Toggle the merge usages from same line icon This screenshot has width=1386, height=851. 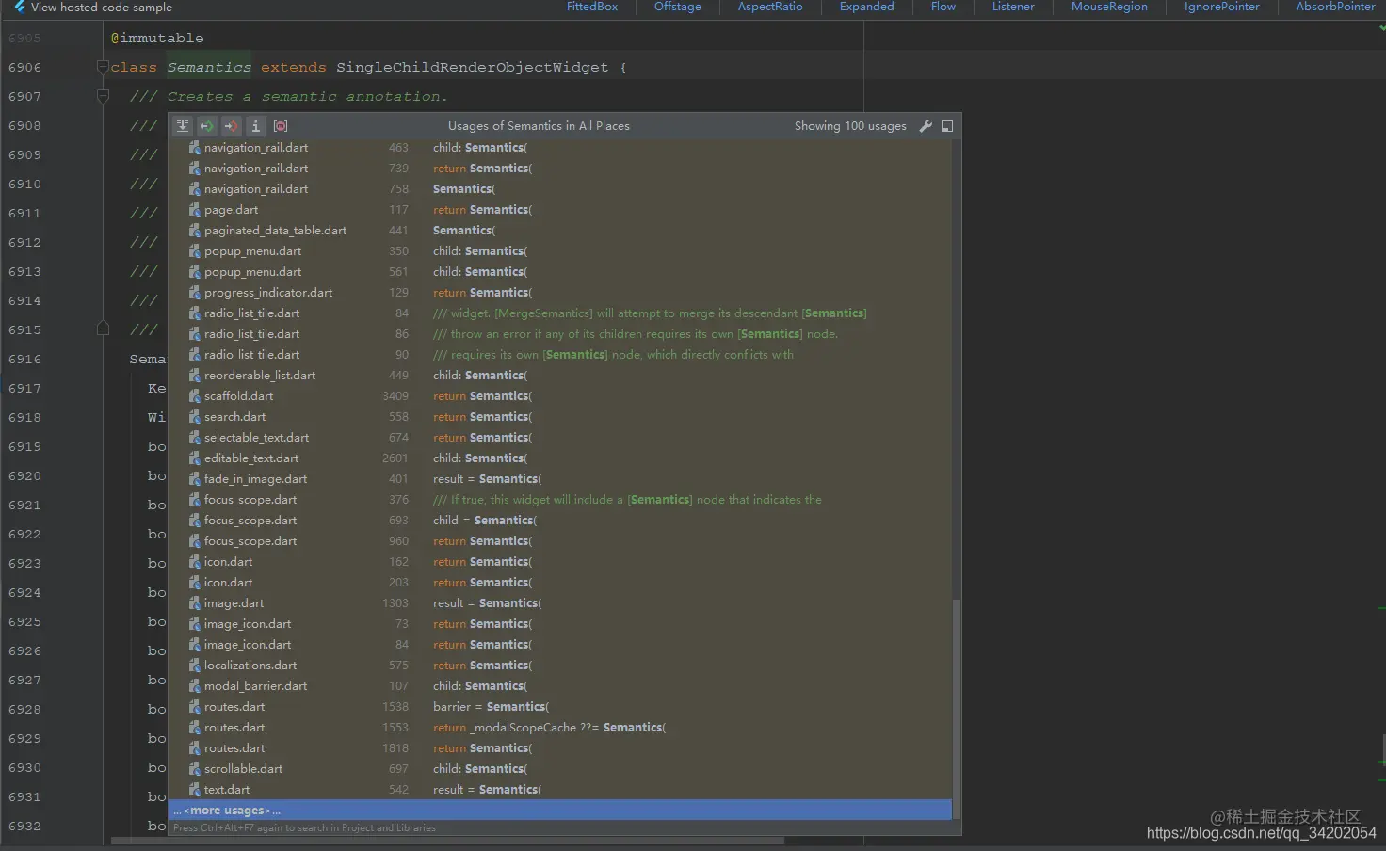point(183,126)
